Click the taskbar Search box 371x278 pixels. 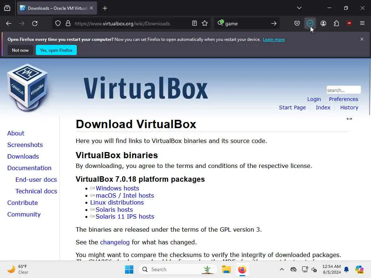(178, 269)
